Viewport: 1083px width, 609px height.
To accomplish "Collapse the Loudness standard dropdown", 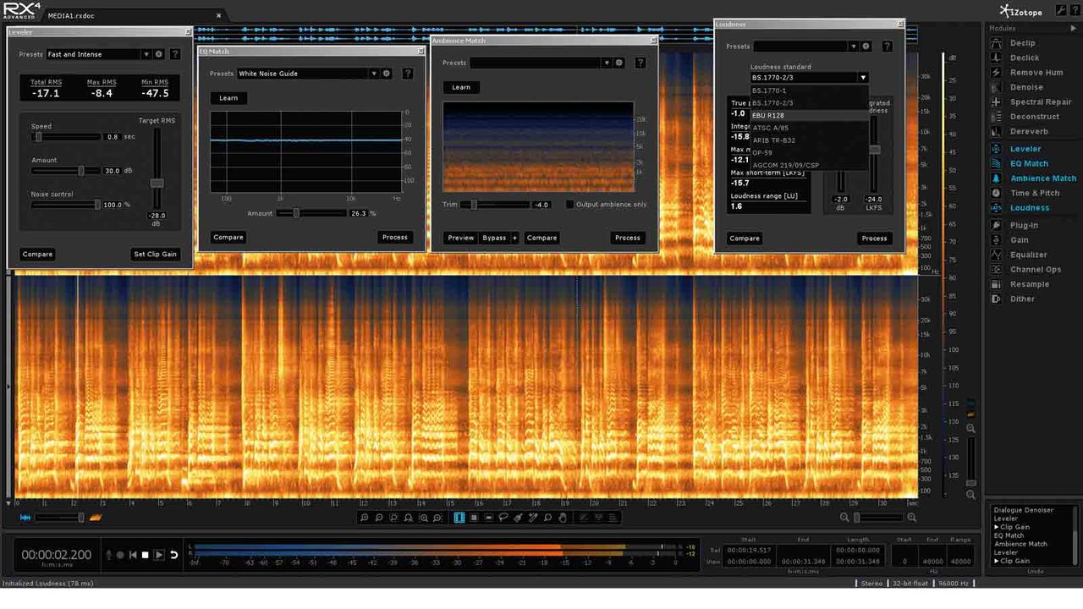I will (x=863, y=78).
